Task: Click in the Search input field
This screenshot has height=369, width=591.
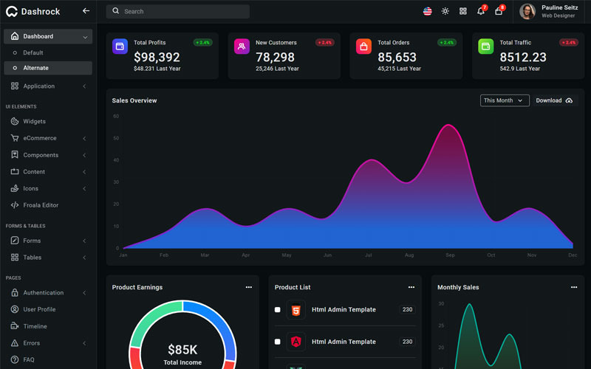Action: 178,11
